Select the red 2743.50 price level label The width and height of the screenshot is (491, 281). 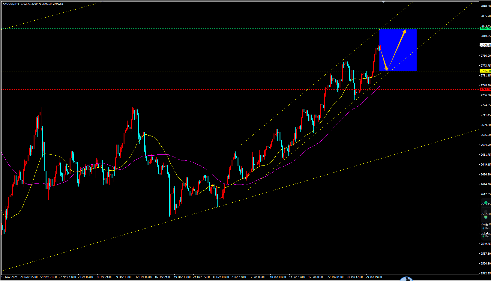click(485, 89)
